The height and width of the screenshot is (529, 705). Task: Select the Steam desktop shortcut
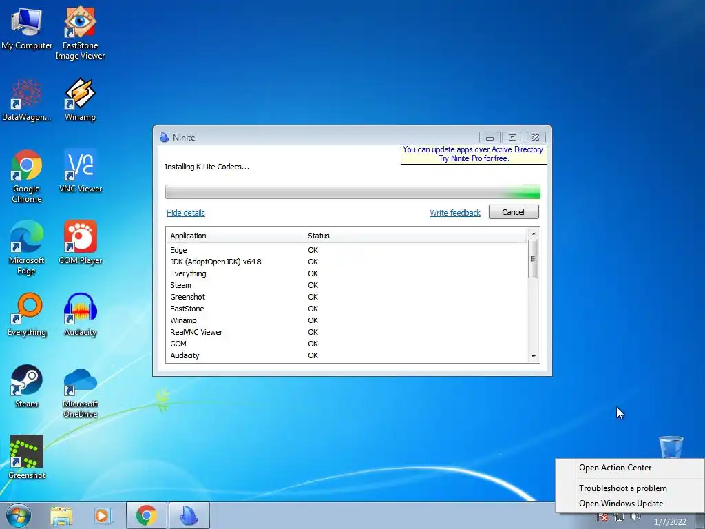27,386
